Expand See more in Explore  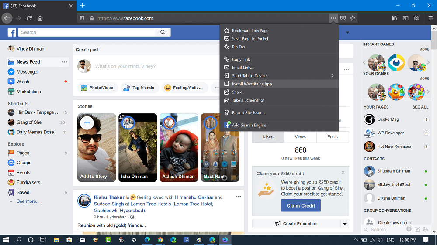tap(28, 201)
